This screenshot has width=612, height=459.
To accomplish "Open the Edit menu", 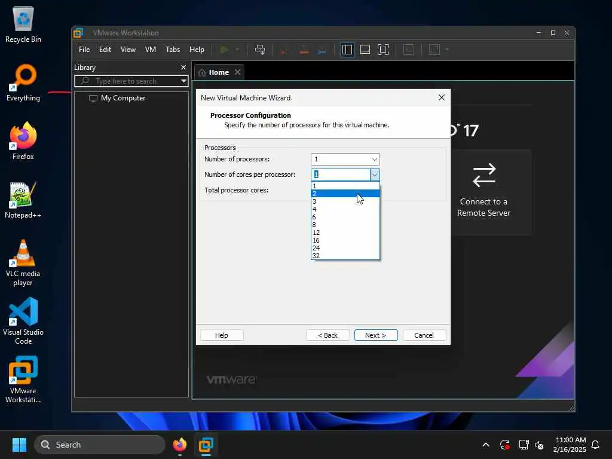I will point(105,50).
